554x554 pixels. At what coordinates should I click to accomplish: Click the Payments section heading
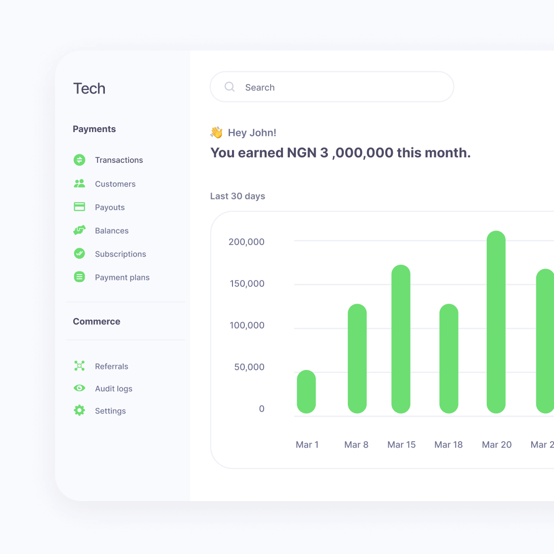coord(94,129)
